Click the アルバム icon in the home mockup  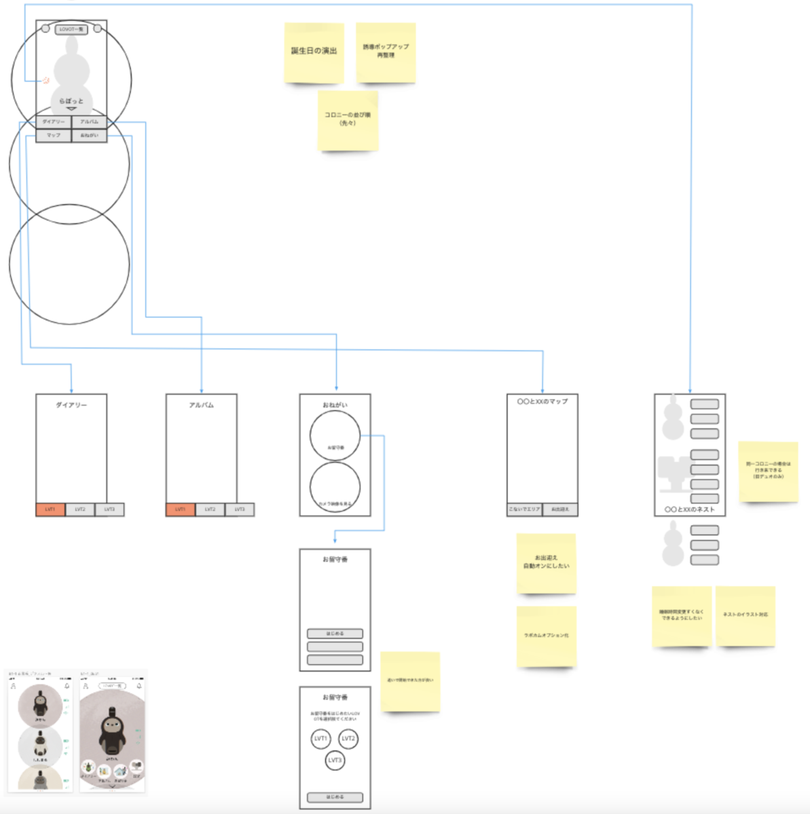coord(104,771)
